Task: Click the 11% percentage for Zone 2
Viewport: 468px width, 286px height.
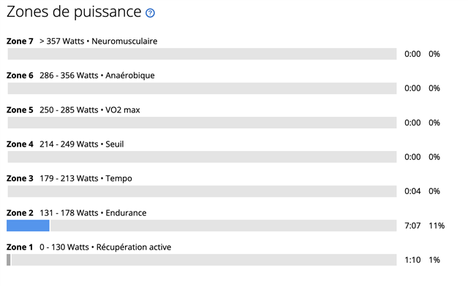Action: [437, 226]
